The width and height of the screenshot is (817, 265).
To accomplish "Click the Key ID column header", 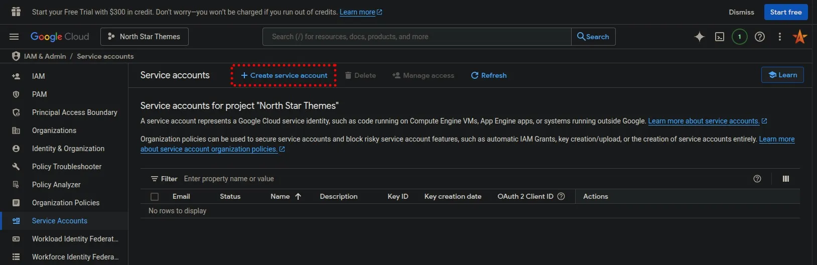I will point(398,196).
